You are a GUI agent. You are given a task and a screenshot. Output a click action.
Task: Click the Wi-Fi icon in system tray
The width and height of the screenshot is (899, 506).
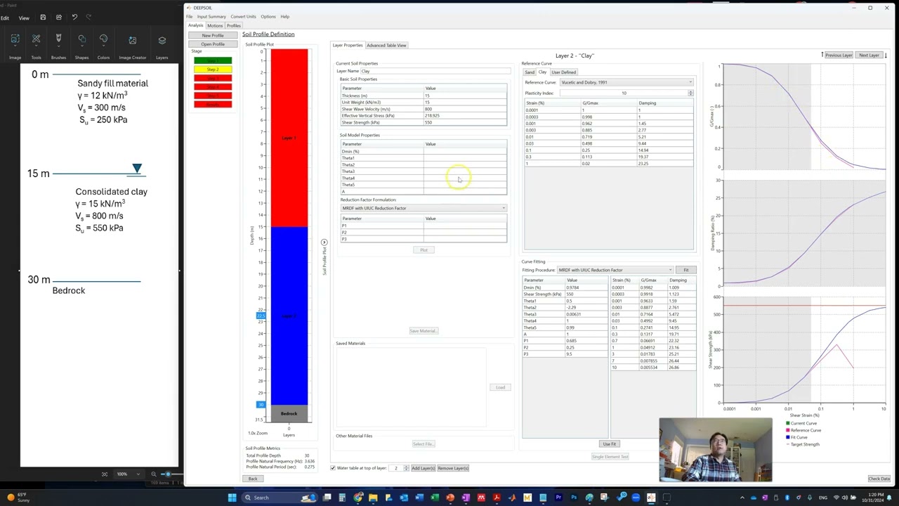[836, 498]
